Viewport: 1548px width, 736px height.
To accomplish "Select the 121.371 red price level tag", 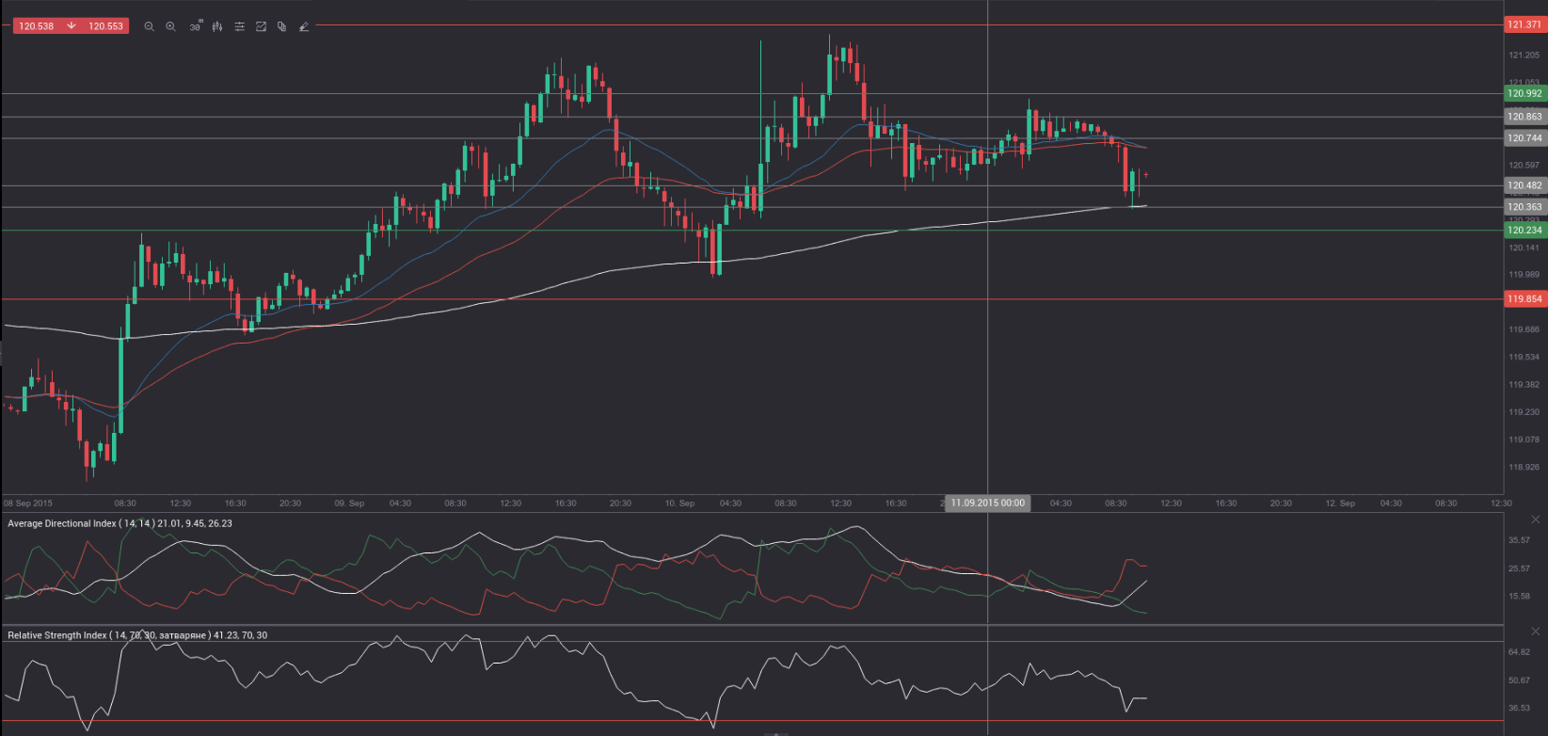I will point(1524,24).
